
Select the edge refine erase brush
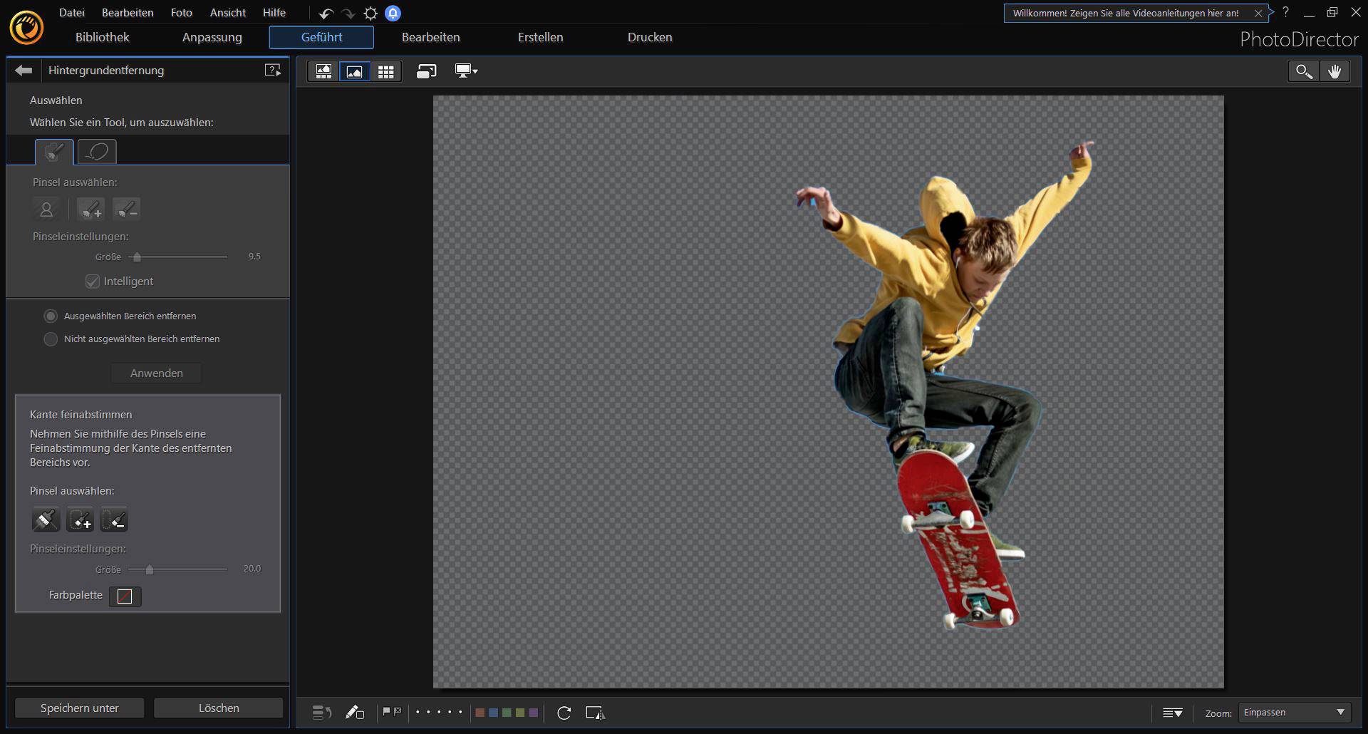114,520
